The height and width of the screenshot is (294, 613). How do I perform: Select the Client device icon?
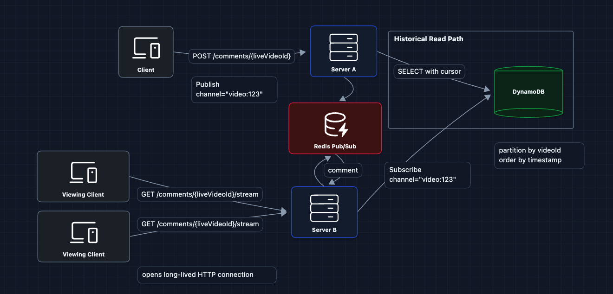[x=146, y=48]
